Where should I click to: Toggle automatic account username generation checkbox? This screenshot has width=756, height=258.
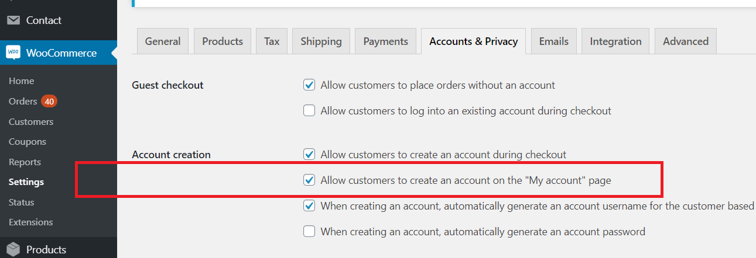click(x=309, y=206)
